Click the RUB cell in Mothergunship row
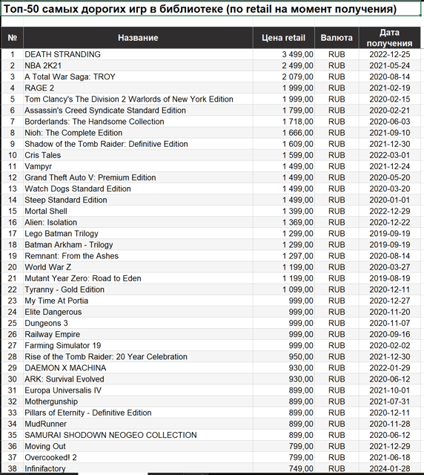This screenshot has height=475, width=424. coord(337,402)
